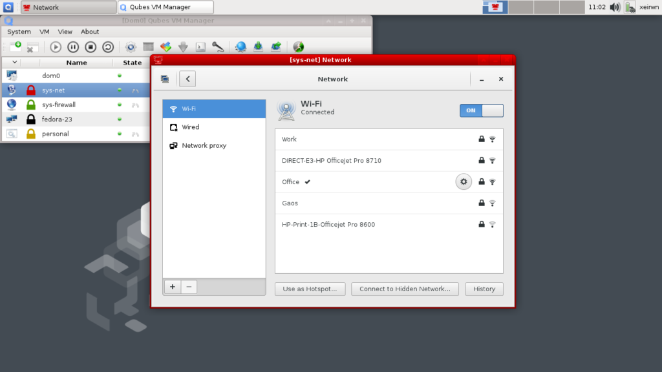Image resolution: width=662 pixels, height=372 pixels.
Task: Select the sys-net VM row
Action: point(76,90)
